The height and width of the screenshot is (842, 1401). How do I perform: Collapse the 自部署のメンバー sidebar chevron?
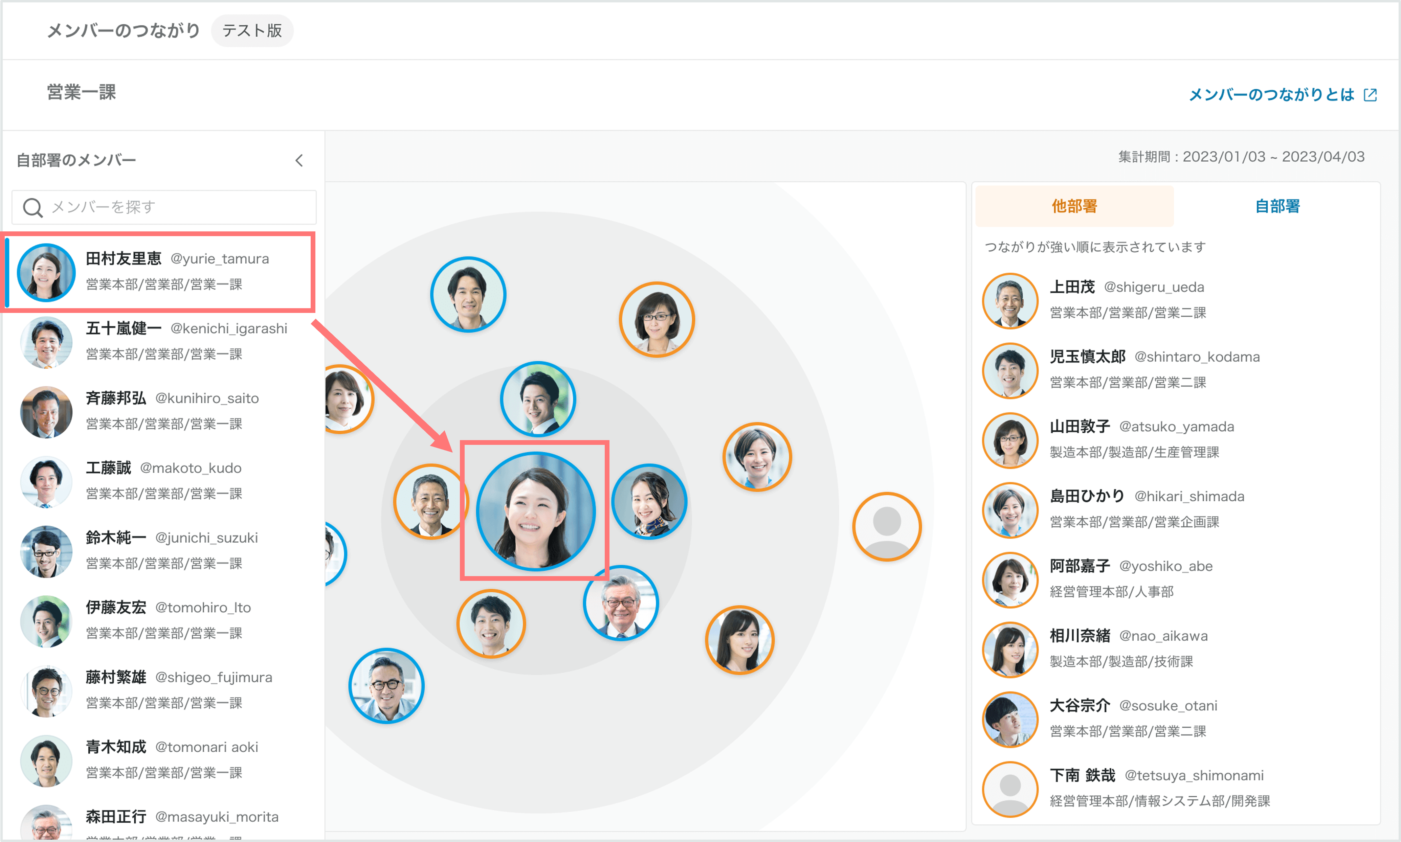(299, 161)
